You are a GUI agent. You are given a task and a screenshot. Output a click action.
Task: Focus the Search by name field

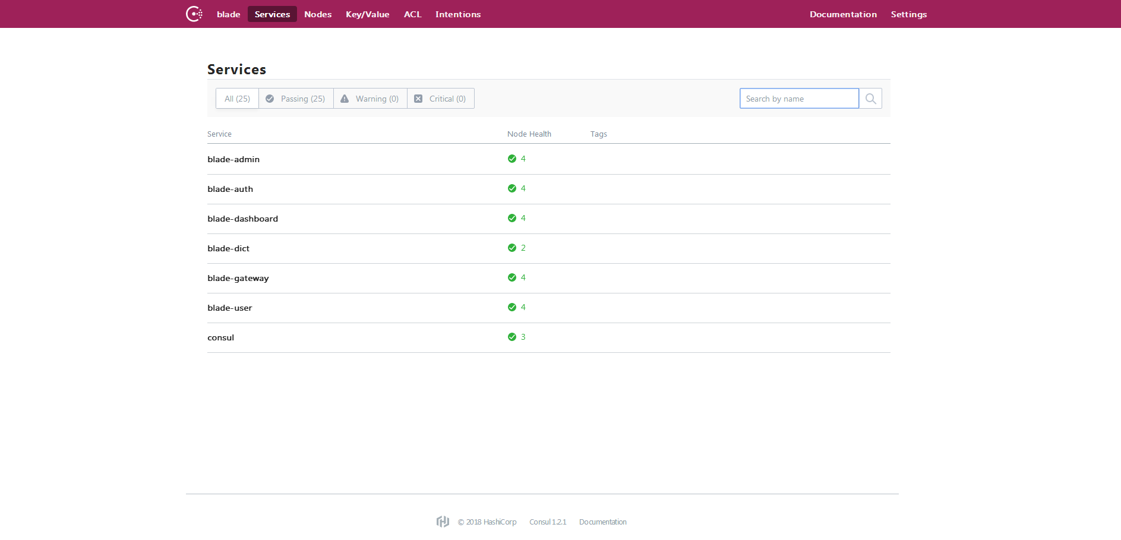coord(799,99)
